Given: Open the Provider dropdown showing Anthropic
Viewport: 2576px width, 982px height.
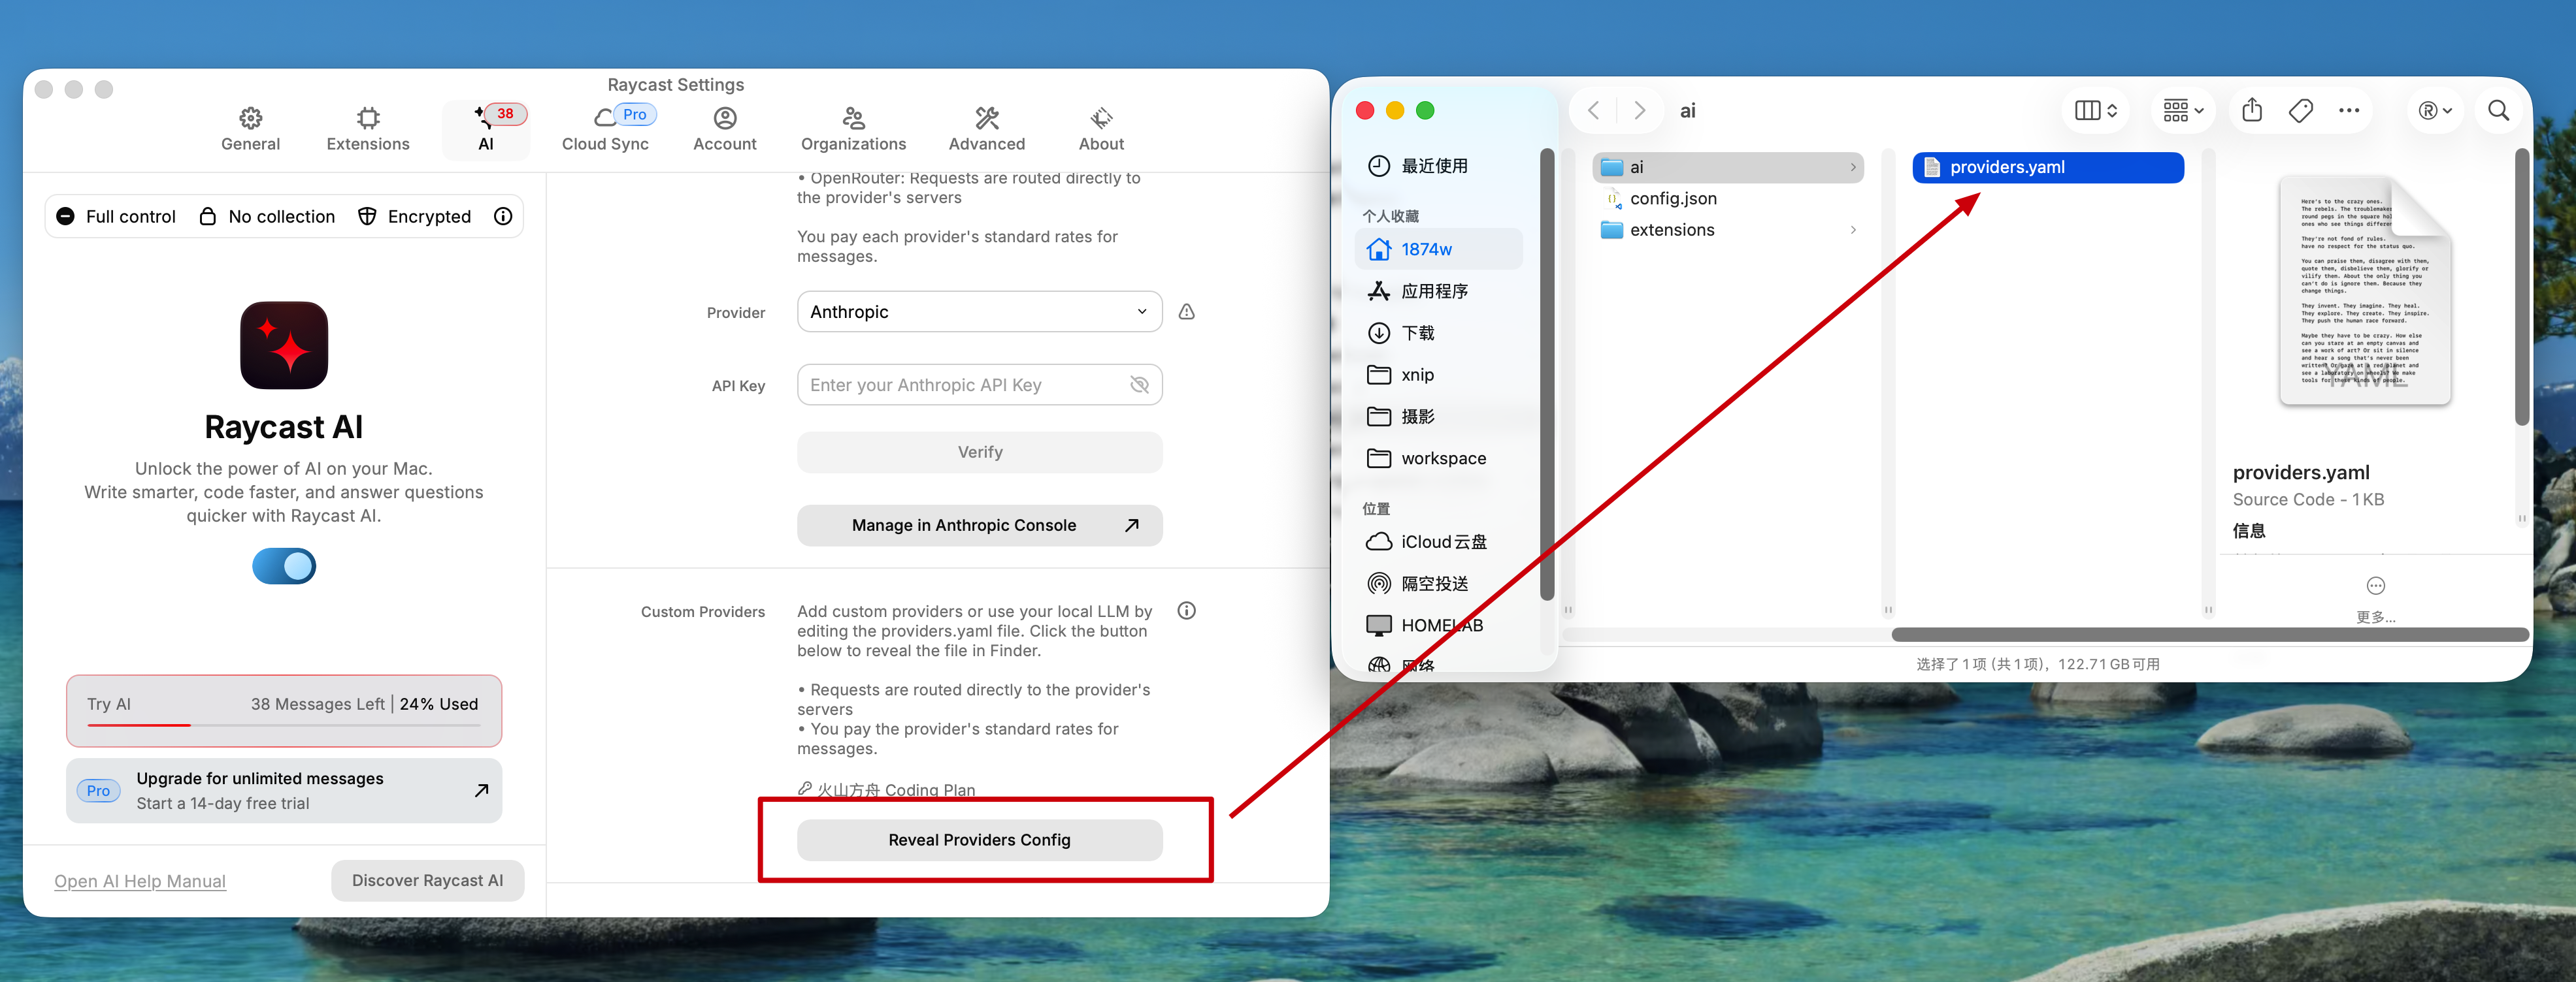Looking at the screenshot, I should point(979,311).
